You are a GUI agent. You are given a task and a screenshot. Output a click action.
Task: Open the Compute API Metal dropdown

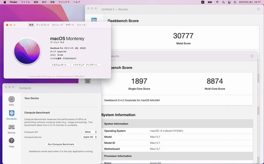(91, 132)
